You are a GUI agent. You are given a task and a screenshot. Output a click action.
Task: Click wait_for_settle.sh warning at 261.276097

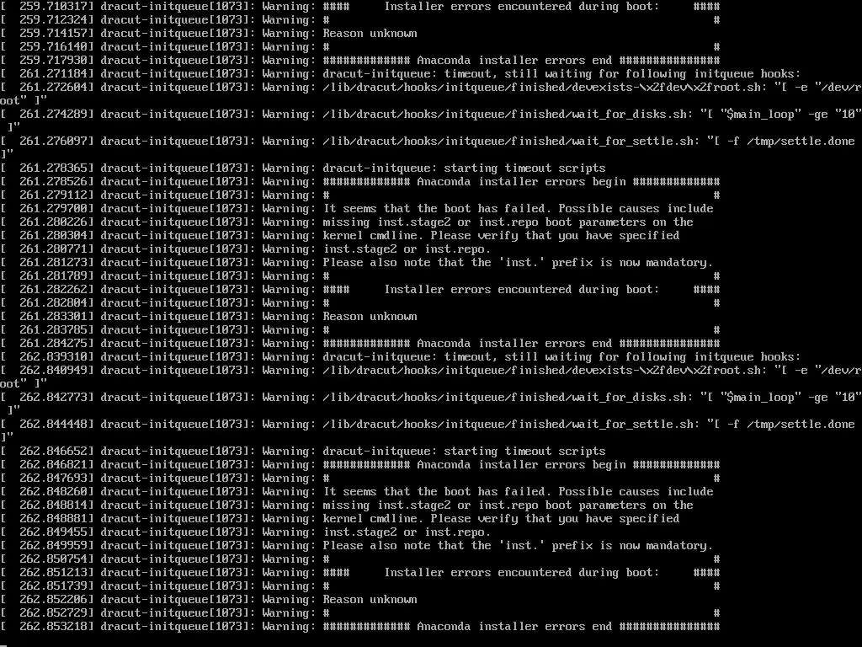(x=428, y=148)
